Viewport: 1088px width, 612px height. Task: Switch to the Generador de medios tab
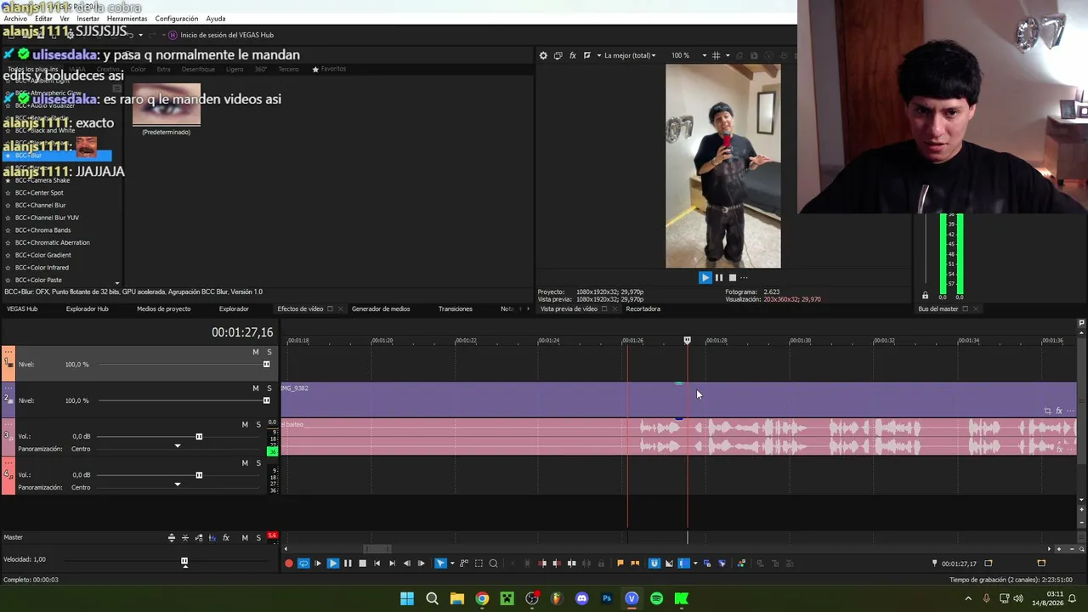click(381, 309)
